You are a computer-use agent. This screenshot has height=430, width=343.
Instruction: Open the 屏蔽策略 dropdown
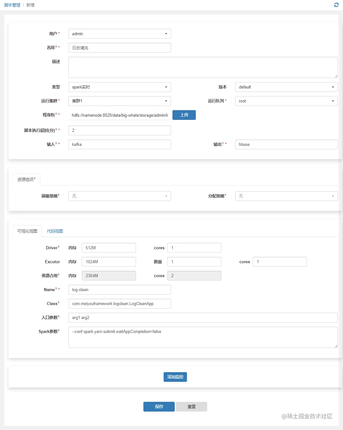(120, 196)
